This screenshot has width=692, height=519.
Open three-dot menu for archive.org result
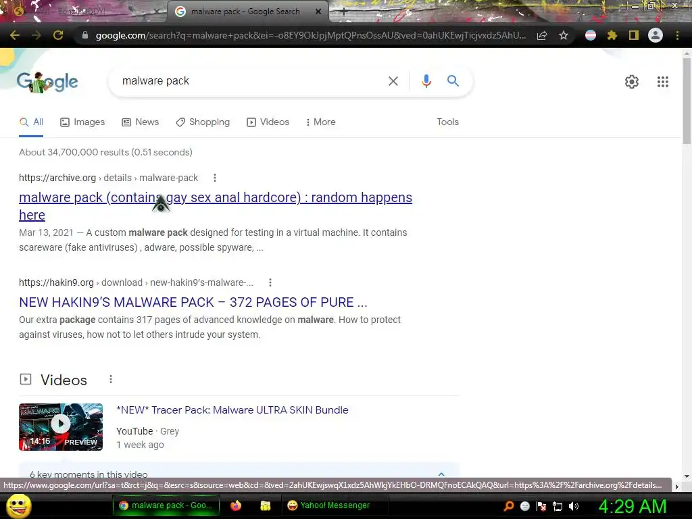[215, 178]
